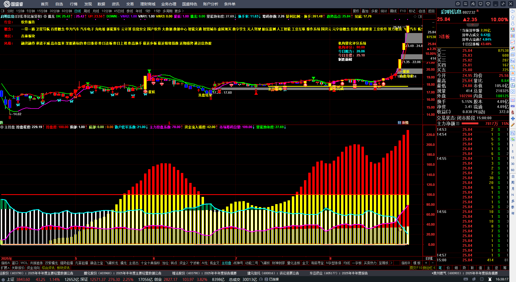The width and height of the screenshot is (516, 282).
Task: Switch to the 60分钟 period tab
Action: (67, 11)
